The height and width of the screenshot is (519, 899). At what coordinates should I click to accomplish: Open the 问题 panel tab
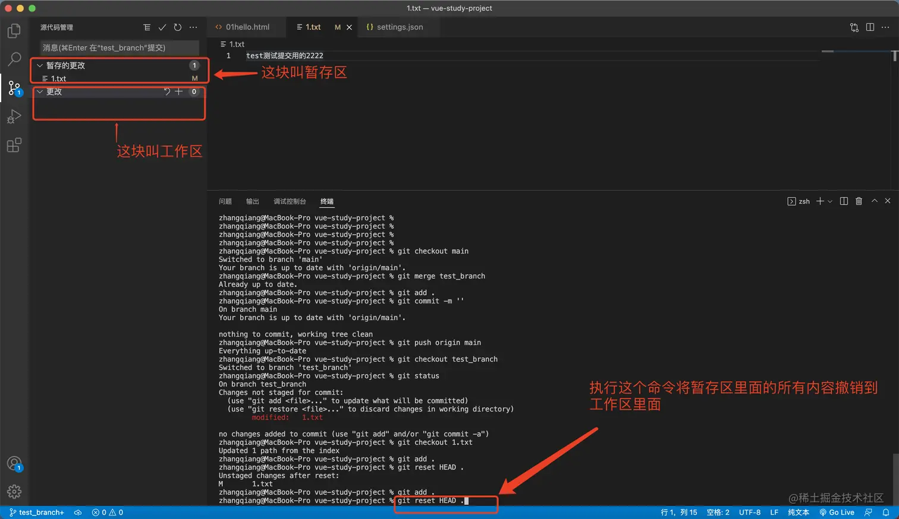click(x=225, y=201)
